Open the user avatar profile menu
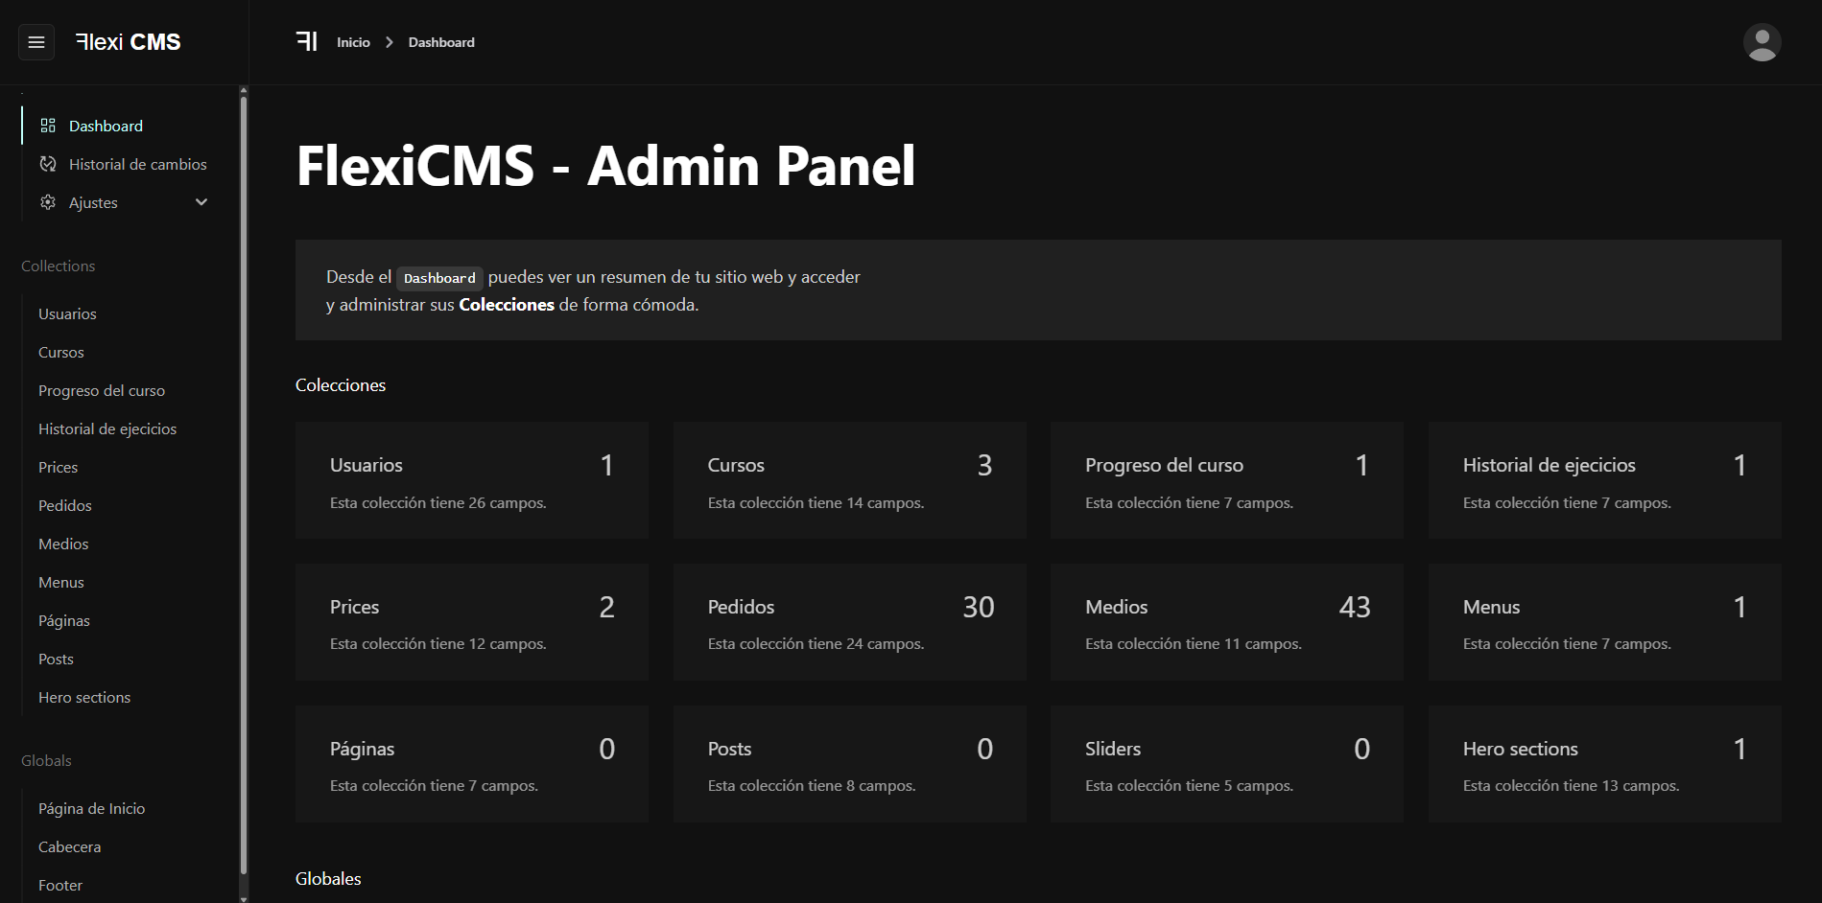 pyautogui.click(x=1762, y=42)
